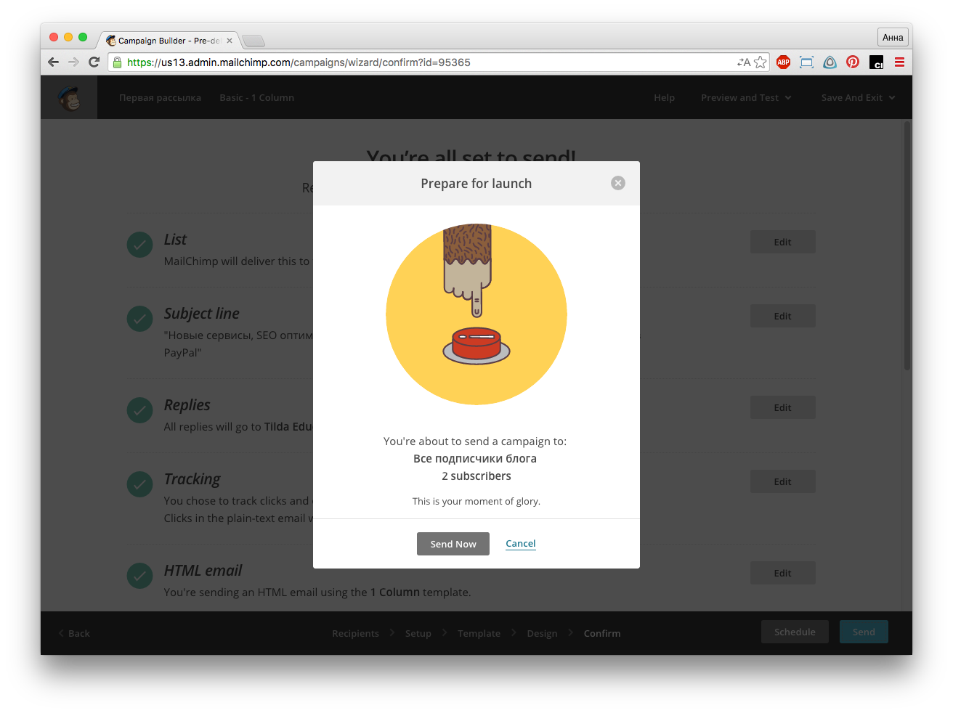Click the MailChimp monkey logo
Viewport: 953px width, 713px height.
[x=70, y=98]
